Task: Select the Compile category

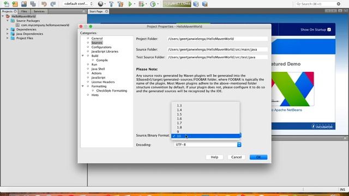Action: pyautogui.click(x=102, y=60)
